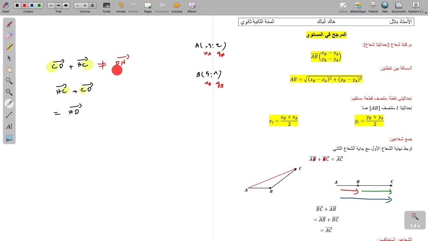Click the heading المرجع في المستوي
428x241 pixels.
326,34
